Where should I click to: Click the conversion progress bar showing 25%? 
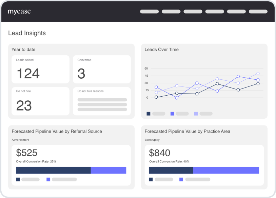pyautogui.click(x=71, y=169)
